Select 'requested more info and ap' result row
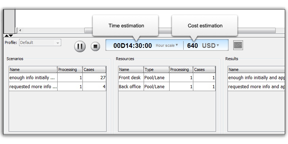 coord(256,86)
